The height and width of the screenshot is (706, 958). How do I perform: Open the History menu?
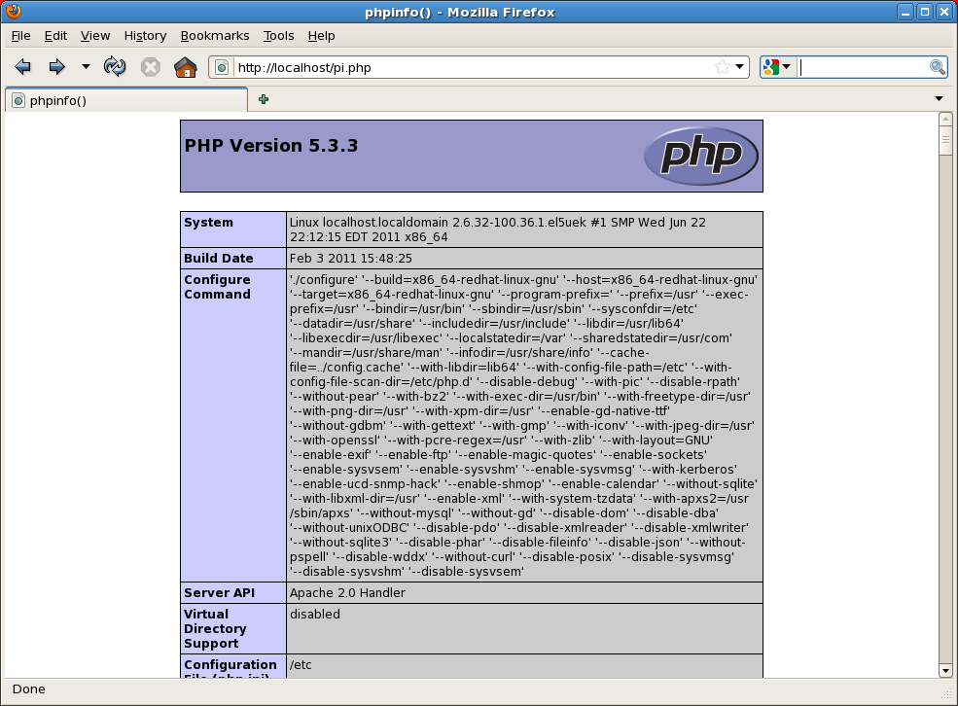click(x=145, y=35)
